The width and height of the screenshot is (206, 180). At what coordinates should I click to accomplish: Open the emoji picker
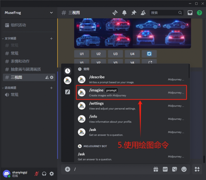(184, 169)
